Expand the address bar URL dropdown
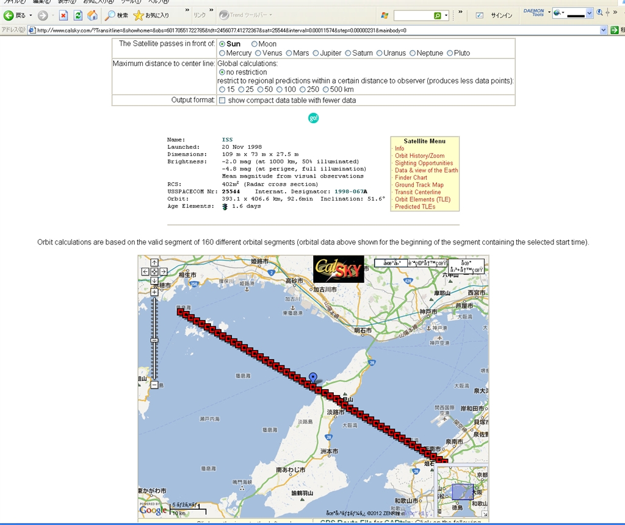The image size is (625, 525). 604,30
